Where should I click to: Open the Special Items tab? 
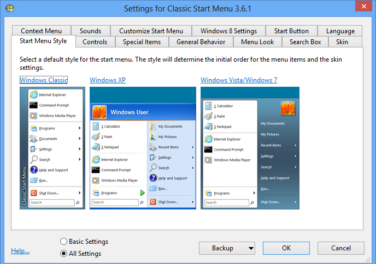click(142, 42)
